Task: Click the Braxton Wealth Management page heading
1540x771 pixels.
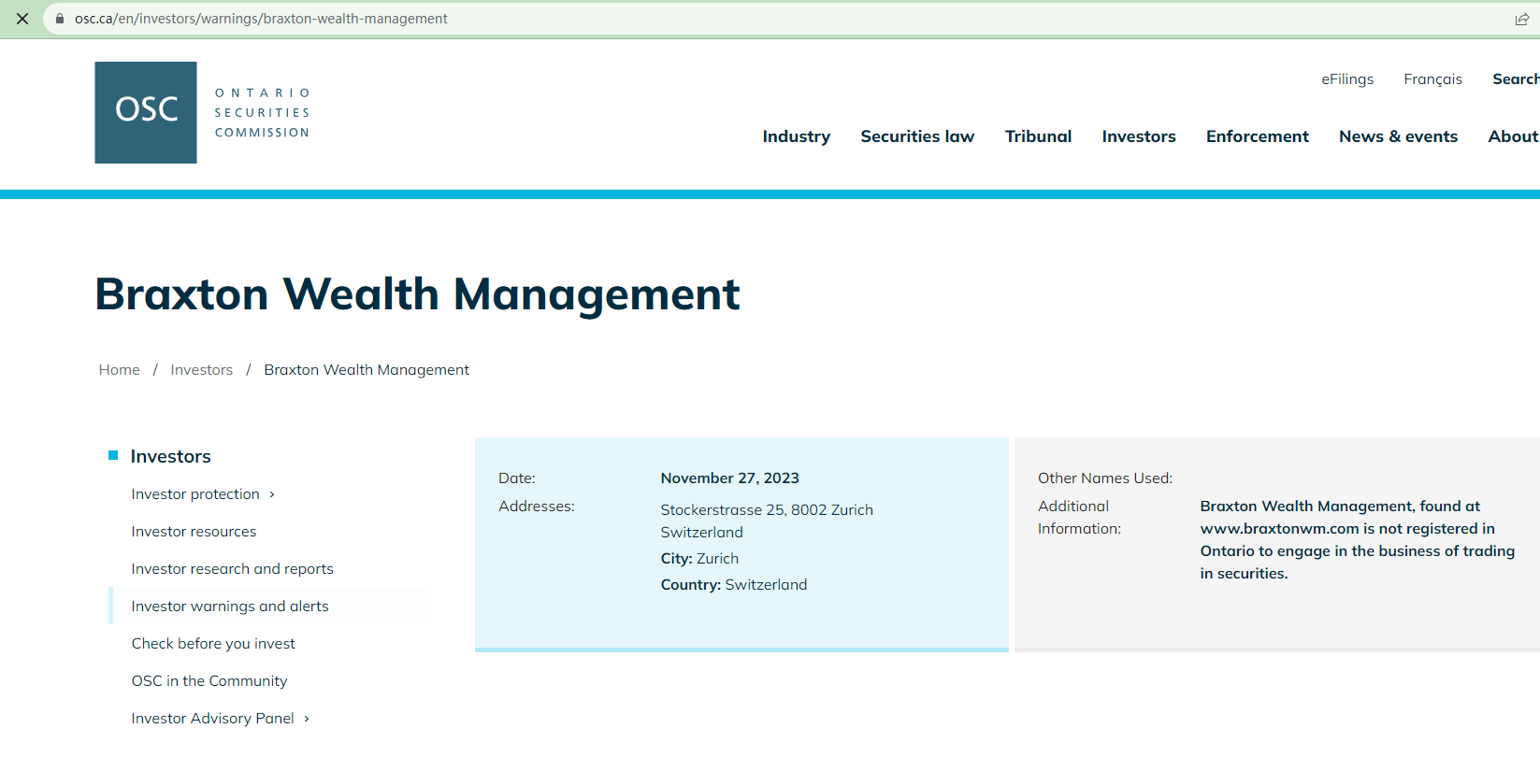Action: coord(417,294)
